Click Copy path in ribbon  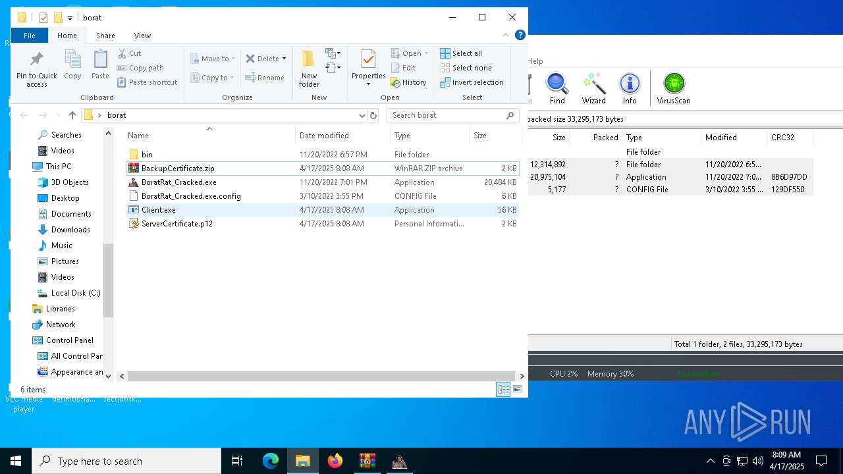point(140,68)
